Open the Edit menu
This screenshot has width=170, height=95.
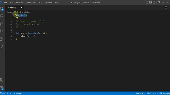tap(11, 2)
